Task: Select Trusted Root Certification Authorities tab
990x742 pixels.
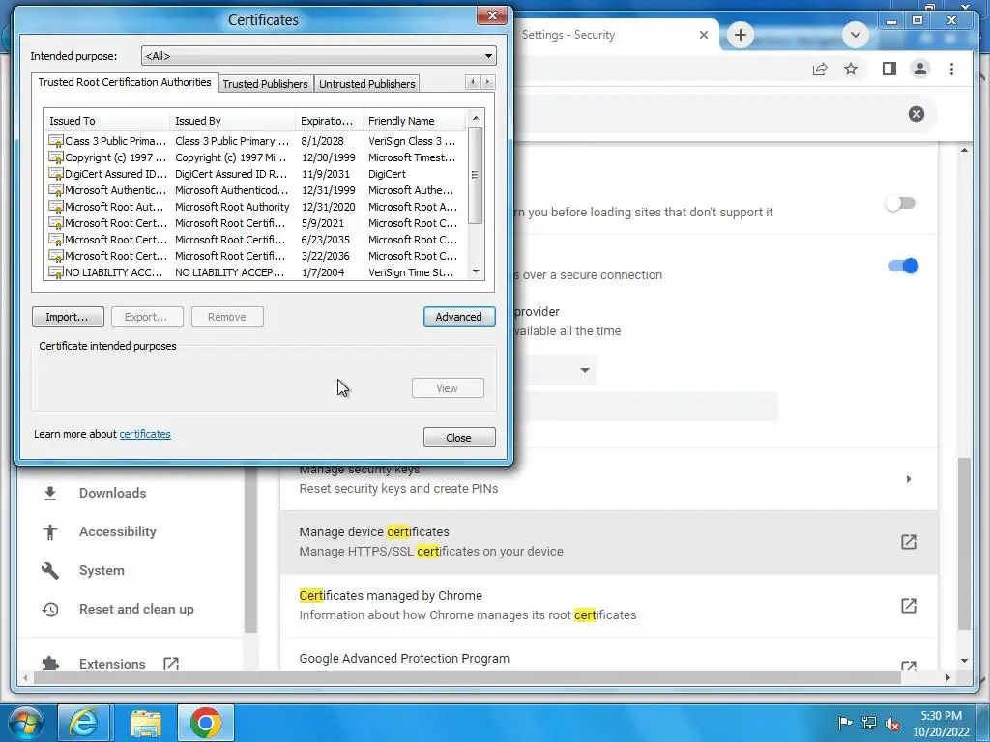Action: pyautogui.click(x=125, y=82)
